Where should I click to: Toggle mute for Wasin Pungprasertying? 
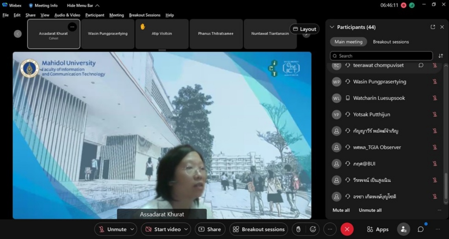435,82
